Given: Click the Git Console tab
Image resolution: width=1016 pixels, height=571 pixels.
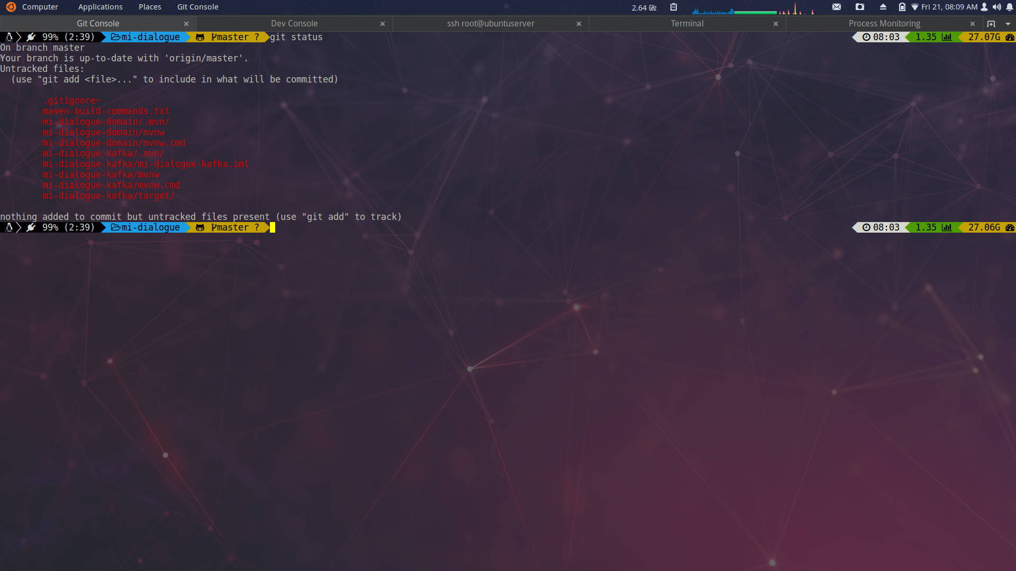Looking at the screenshot, I should [x=98, y=23].
